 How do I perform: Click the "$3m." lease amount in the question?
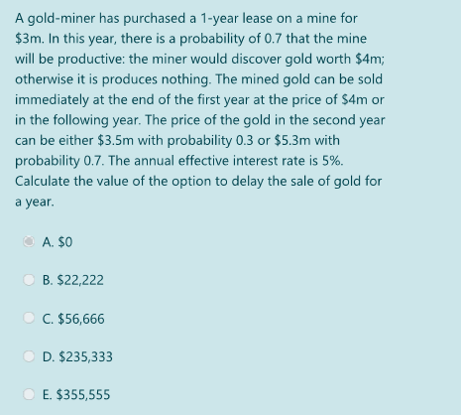[x=30, y=39]
